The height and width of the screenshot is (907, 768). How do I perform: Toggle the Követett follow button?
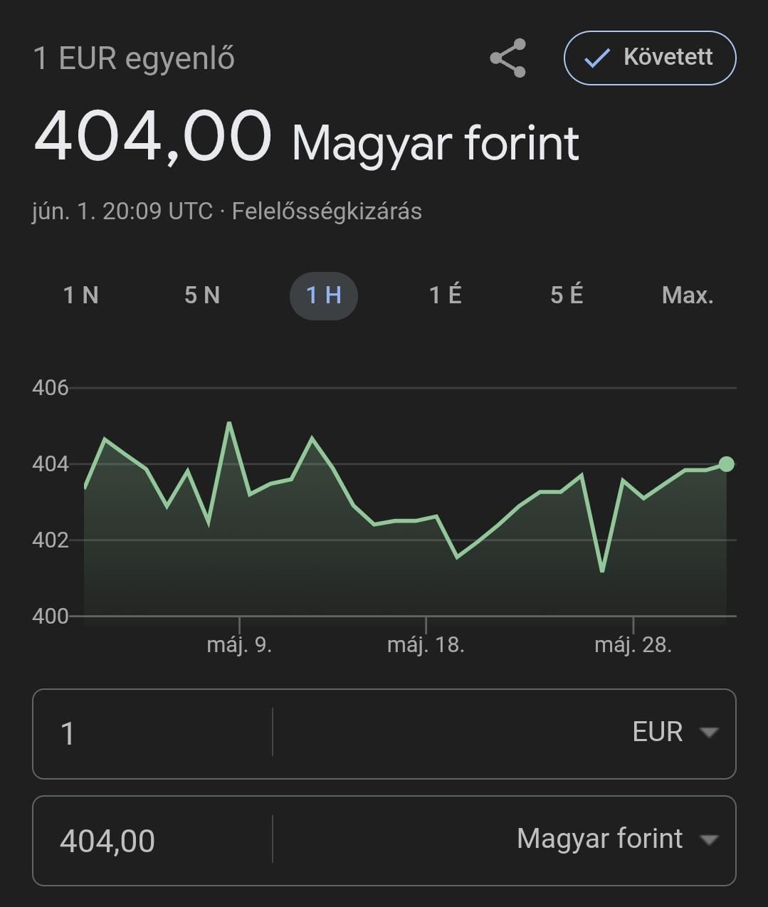pos(650,58)
